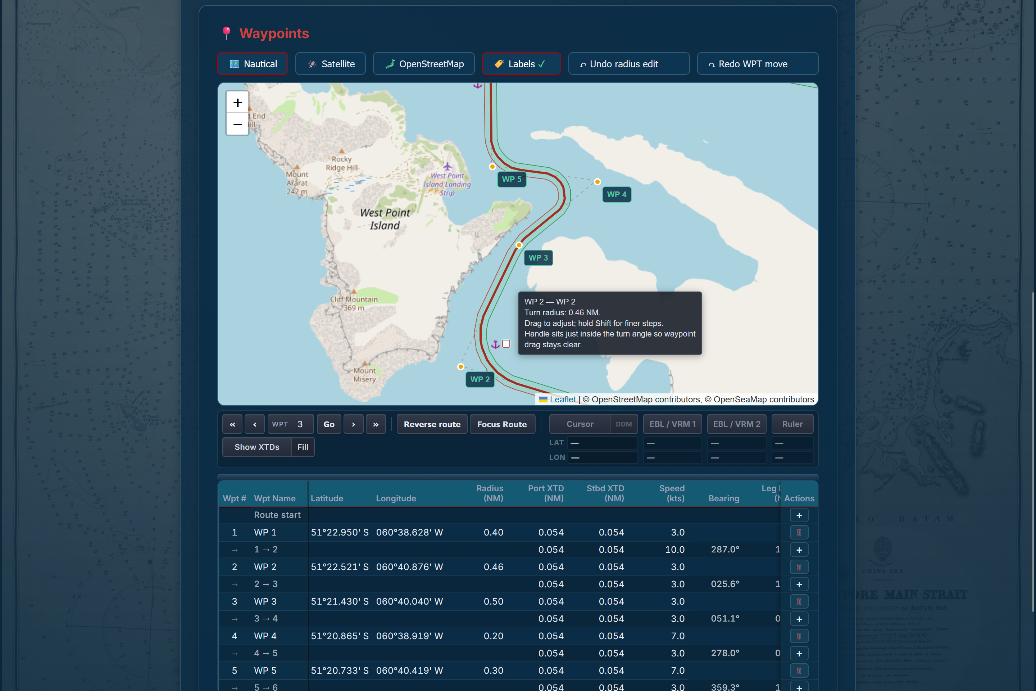
Task: Edit WP 1 latitude 51°22.950' S
Action: tap(340, 532)
